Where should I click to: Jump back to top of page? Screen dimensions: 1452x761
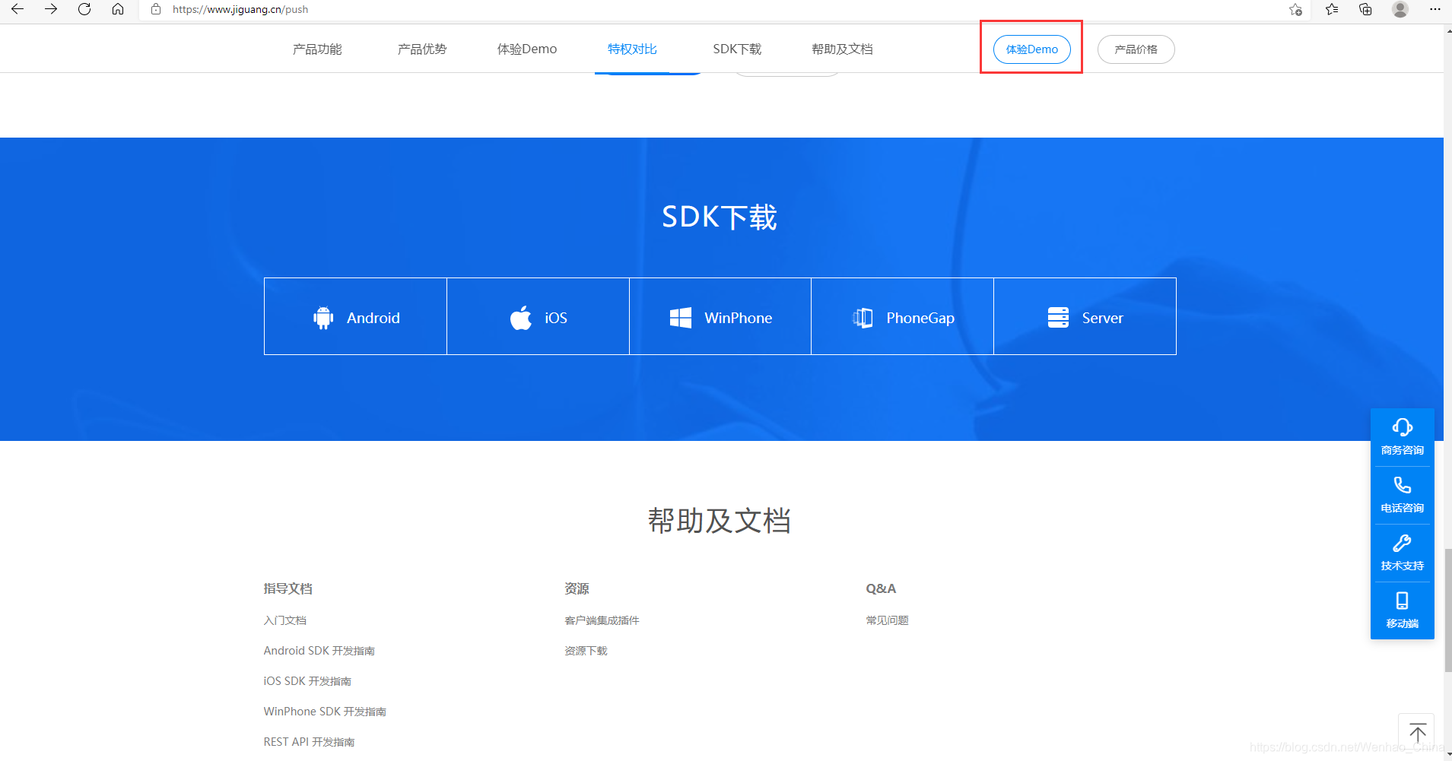[1417, 732]
